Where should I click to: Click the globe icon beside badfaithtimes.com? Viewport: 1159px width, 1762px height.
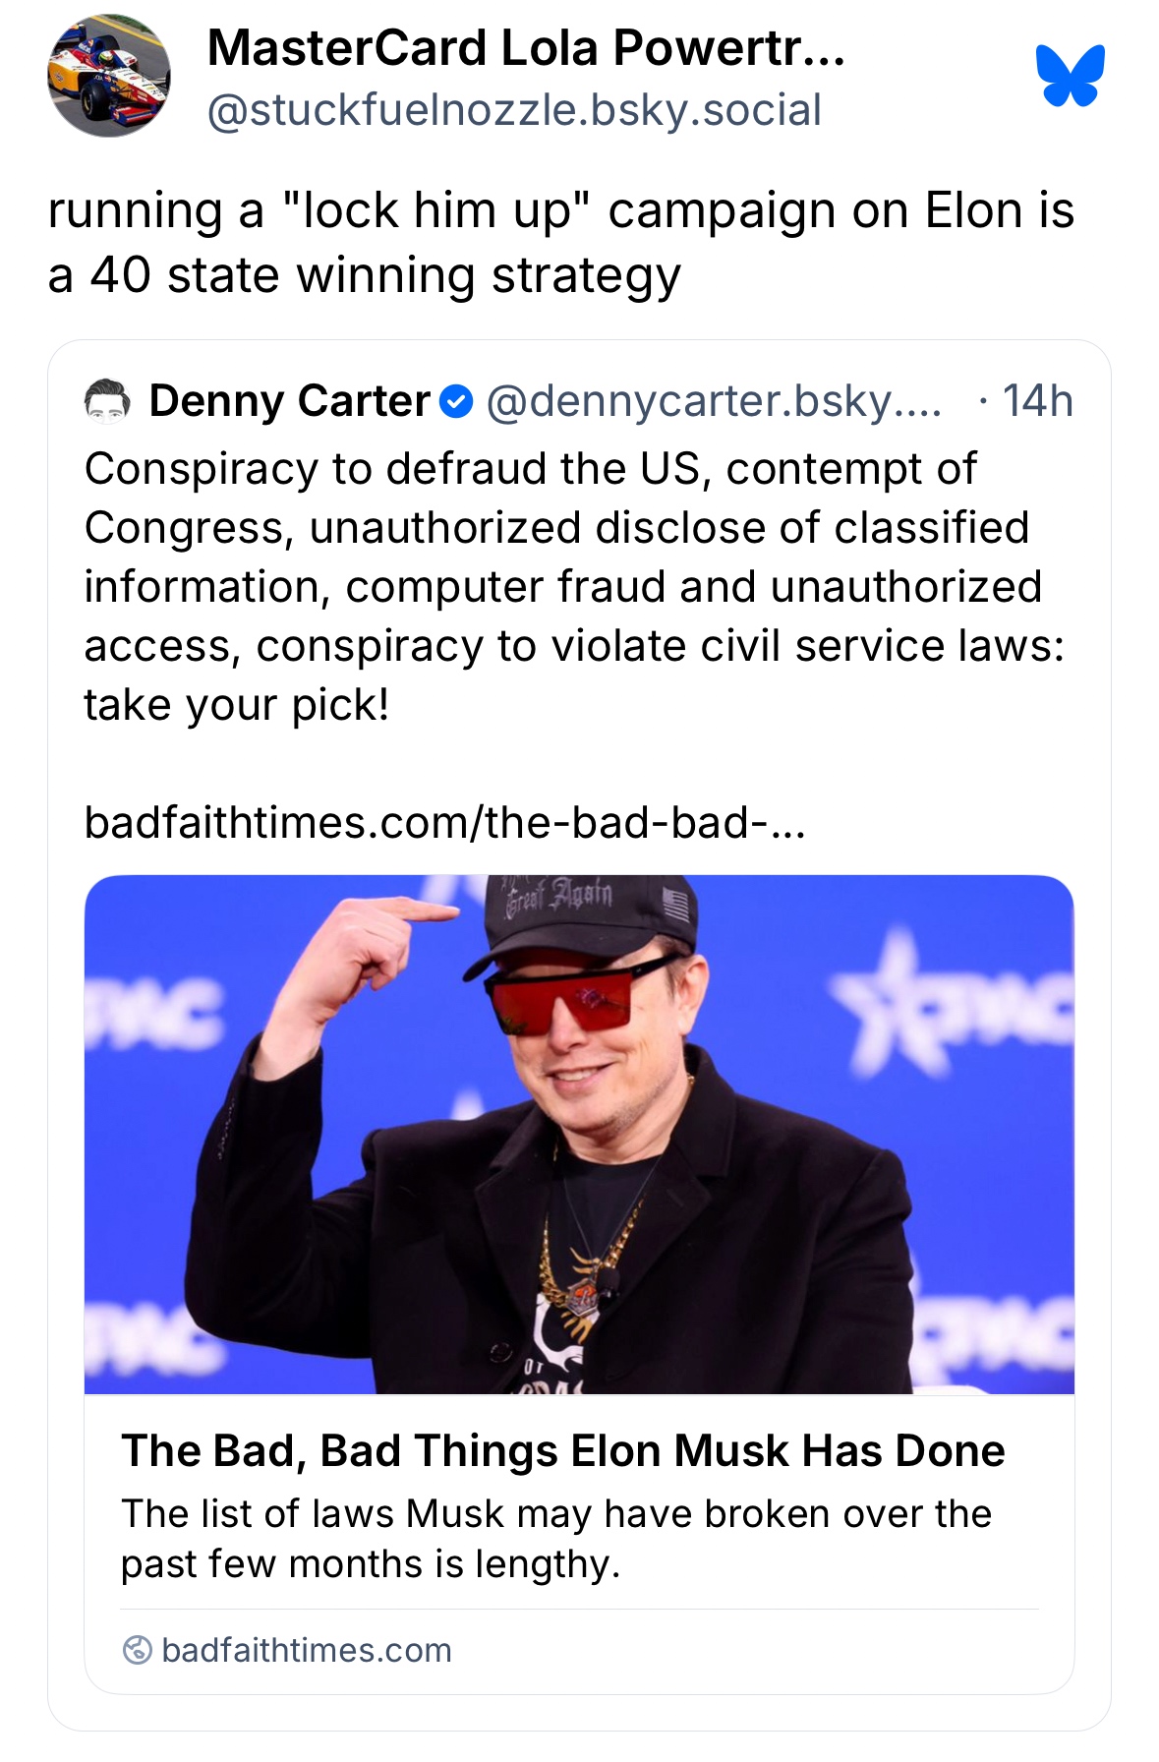137,1650
